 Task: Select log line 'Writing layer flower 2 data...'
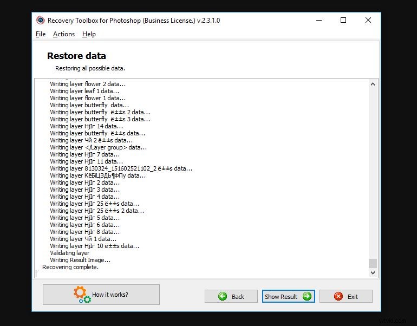[x=88, y=84]
